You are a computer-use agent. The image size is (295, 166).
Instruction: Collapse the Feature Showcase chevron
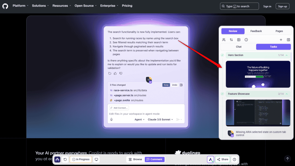287,94
